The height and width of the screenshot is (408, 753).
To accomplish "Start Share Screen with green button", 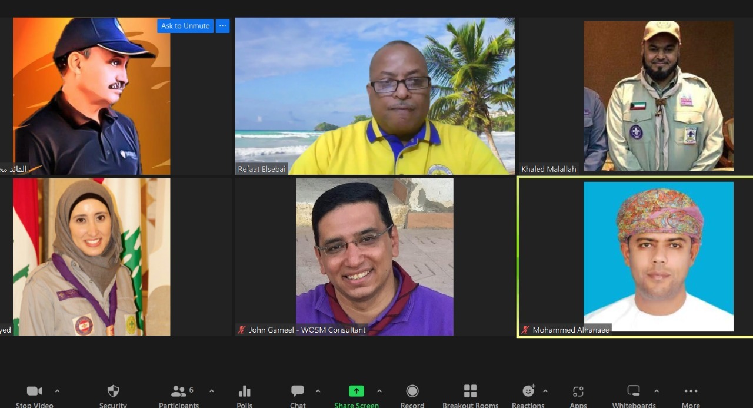I will tap(356, 392).
